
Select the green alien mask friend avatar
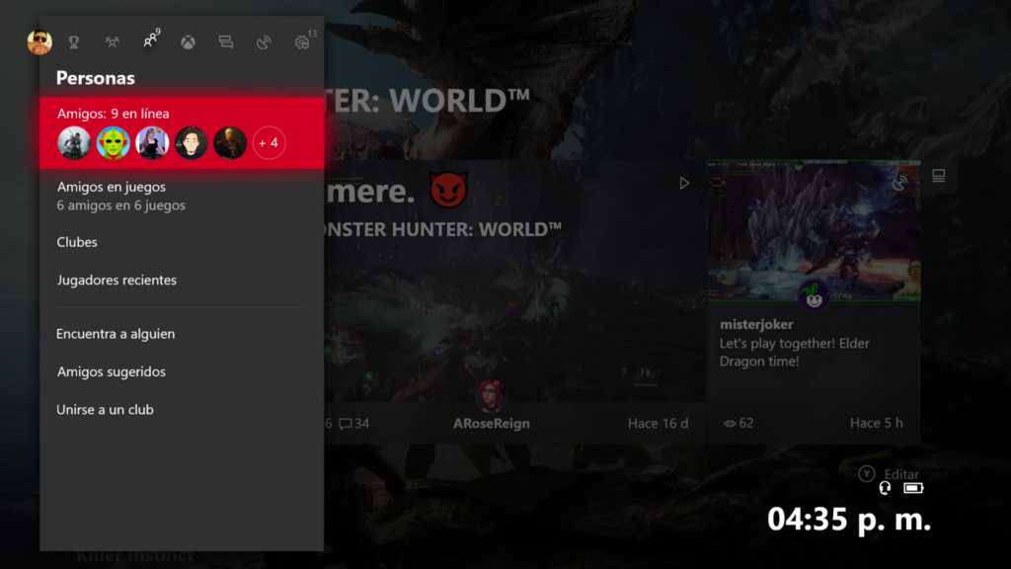pyautogui.click(x=113, y=143)
